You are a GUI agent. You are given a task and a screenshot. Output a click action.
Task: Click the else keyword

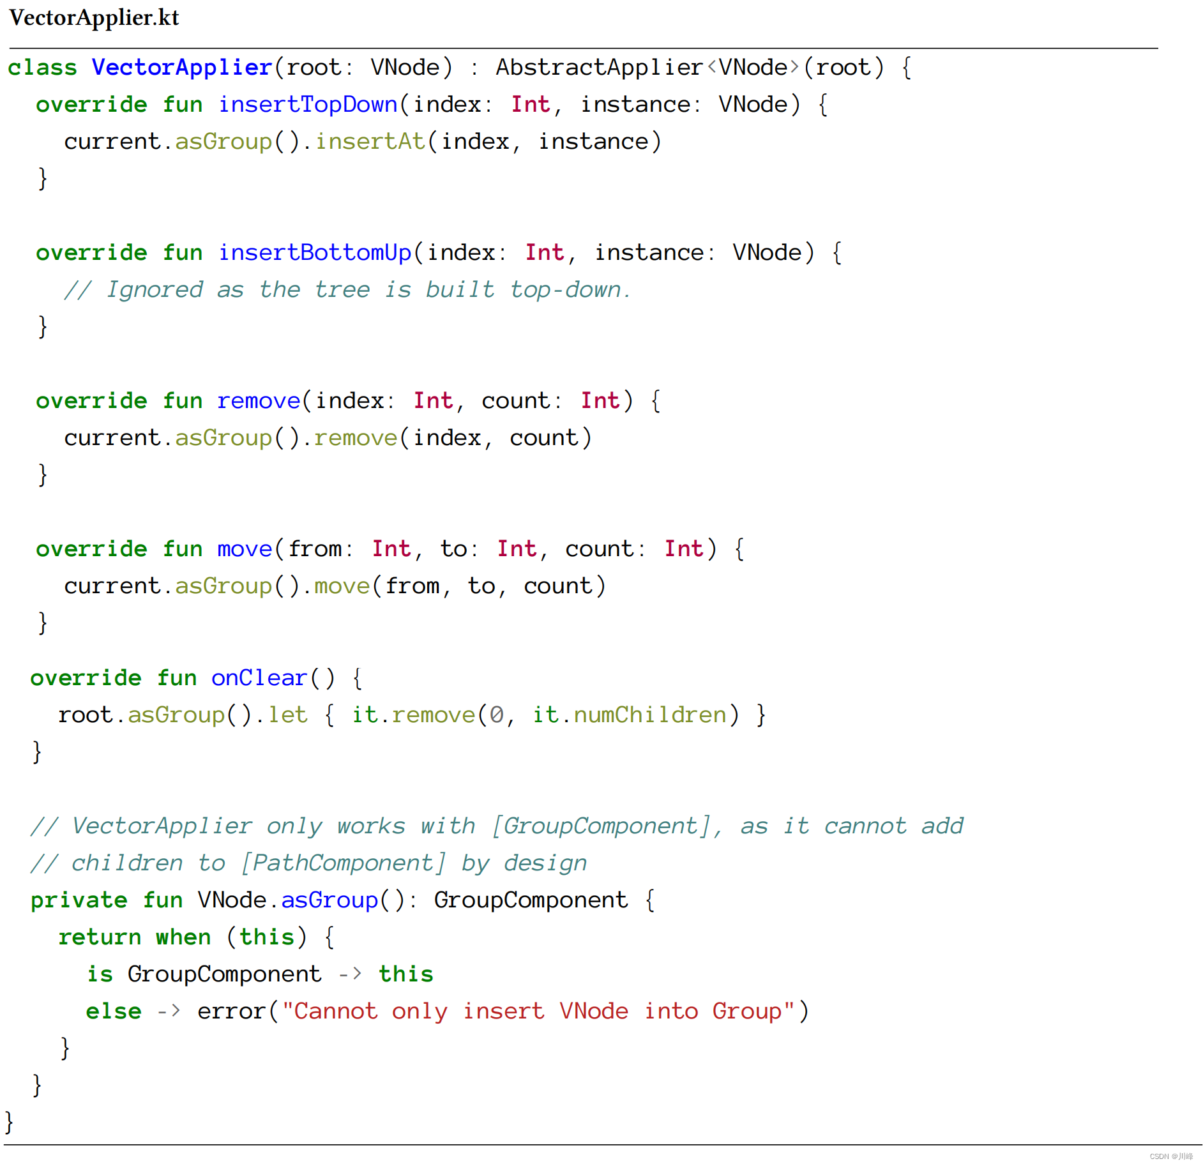pyautogui.click(x=114, y=1011)
